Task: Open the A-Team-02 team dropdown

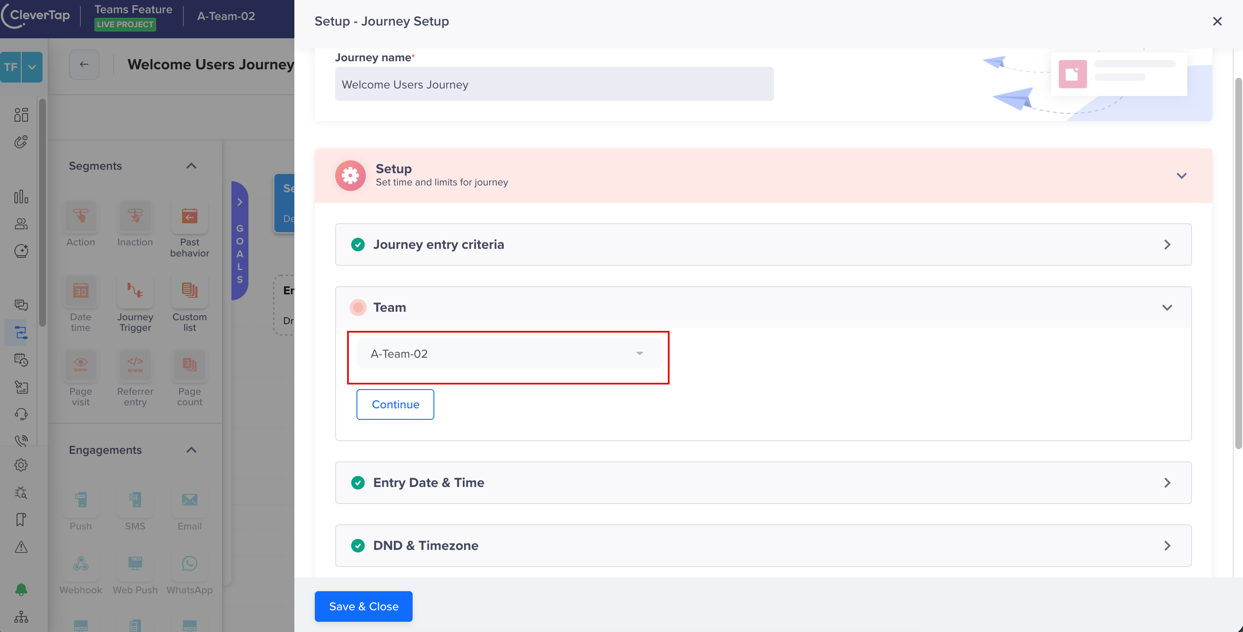Action: (x=509, y=353)
